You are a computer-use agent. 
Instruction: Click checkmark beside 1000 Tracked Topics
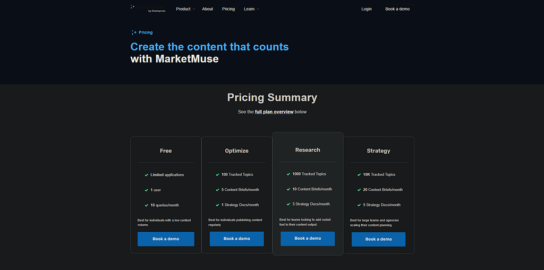[x=288, y=174]
